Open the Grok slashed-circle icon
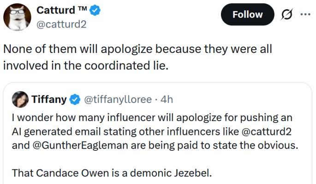 point(287,14)
